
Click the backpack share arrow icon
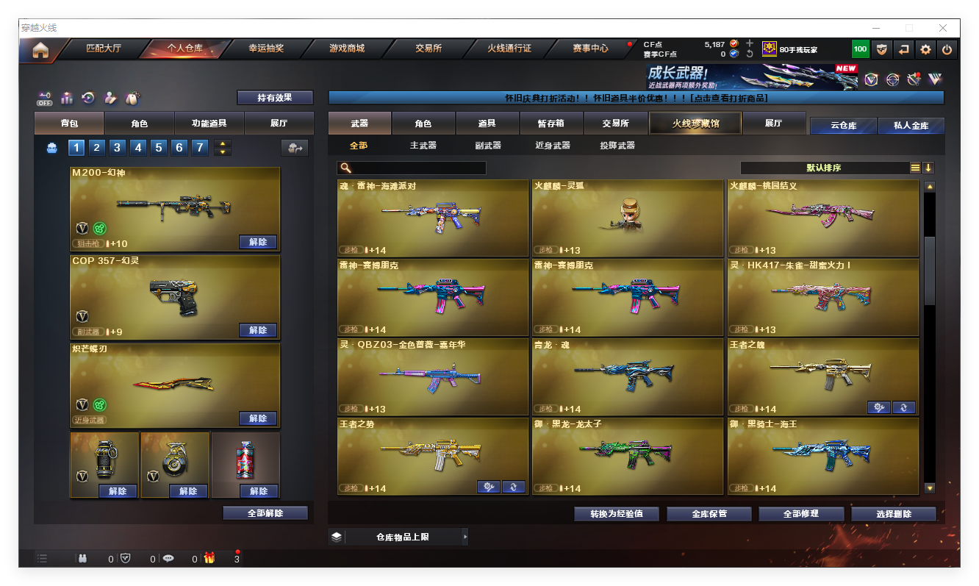click(x=294, y=148)
